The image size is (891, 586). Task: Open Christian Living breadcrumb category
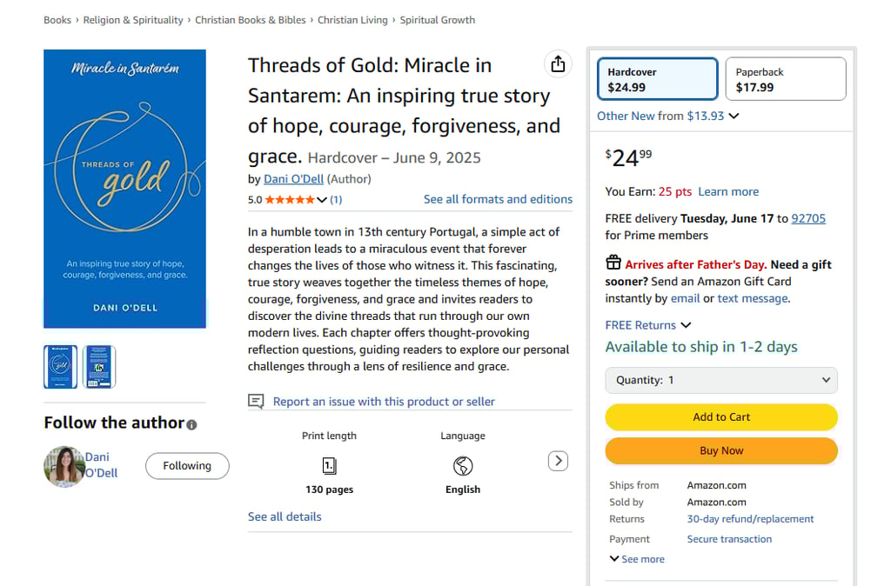352,20
